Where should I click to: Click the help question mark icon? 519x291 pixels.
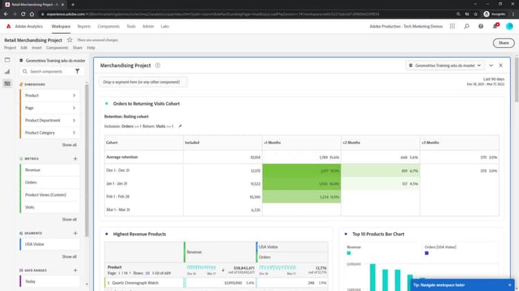pyautogui.click(x=481, y=26)
